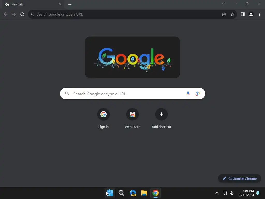Show hidden system tray icons
The height and width of the screenshot is (199, 265).
[217, 193]
